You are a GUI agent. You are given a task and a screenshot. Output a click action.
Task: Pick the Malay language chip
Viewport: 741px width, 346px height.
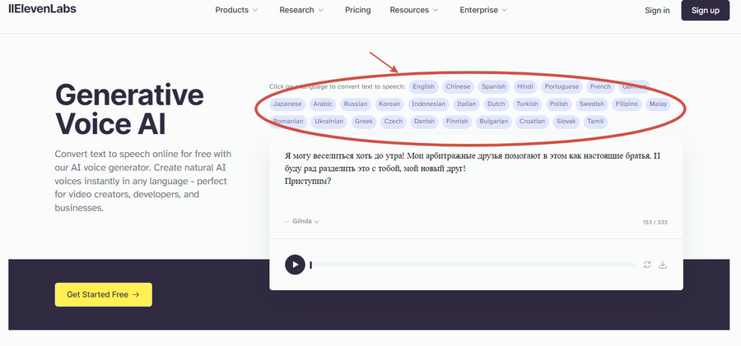click(658, 104)
